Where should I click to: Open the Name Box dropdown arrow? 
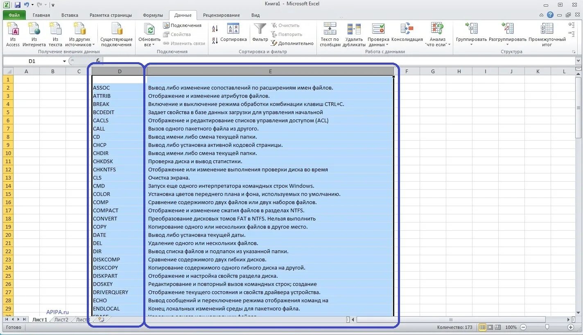(64, 61)
